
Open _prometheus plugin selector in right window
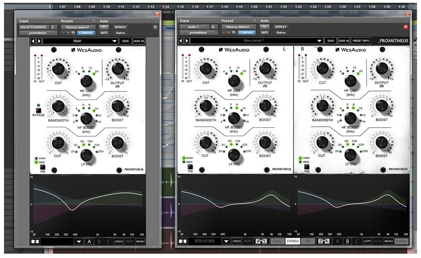point(198,33)
